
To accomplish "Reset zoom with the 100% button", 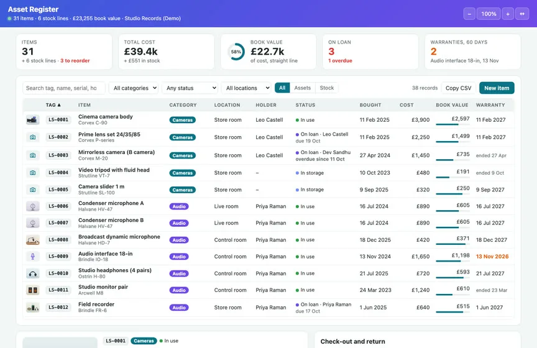I will coord(489,14).
